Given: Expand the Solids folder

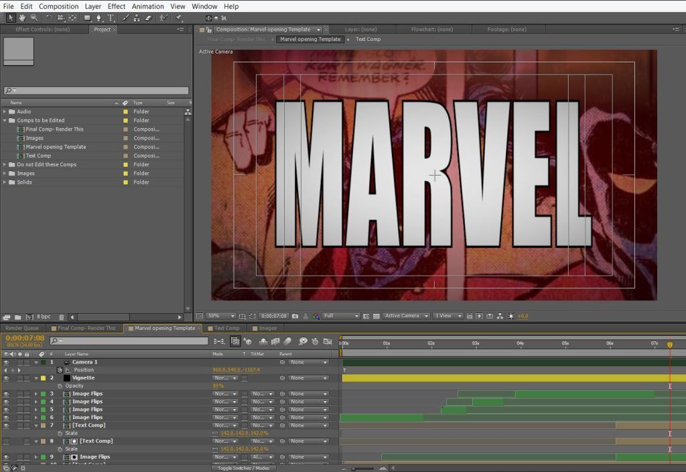Looking at the screenshot, I should [x=5, y=182].
